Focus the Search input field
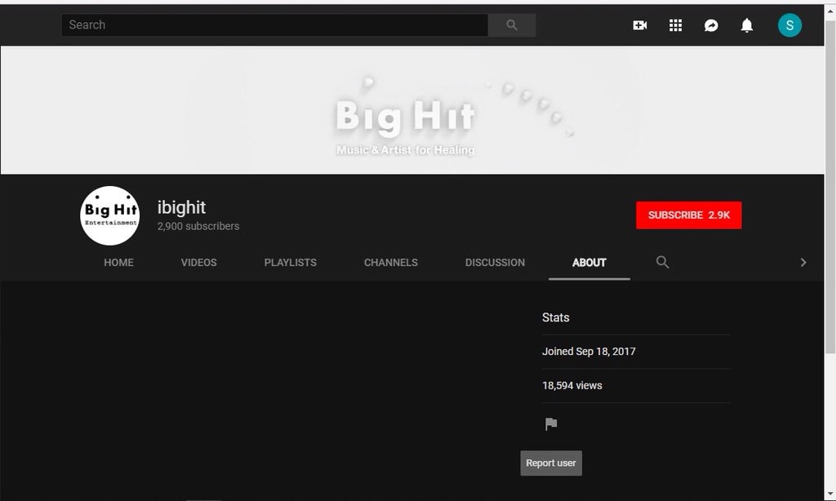The width and height of the screenshot is (836, 501). (274, 25)
